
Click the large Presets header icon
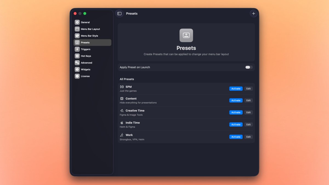point(186,35)
